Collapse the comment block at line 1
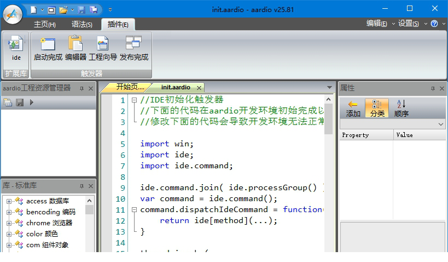 134,100
